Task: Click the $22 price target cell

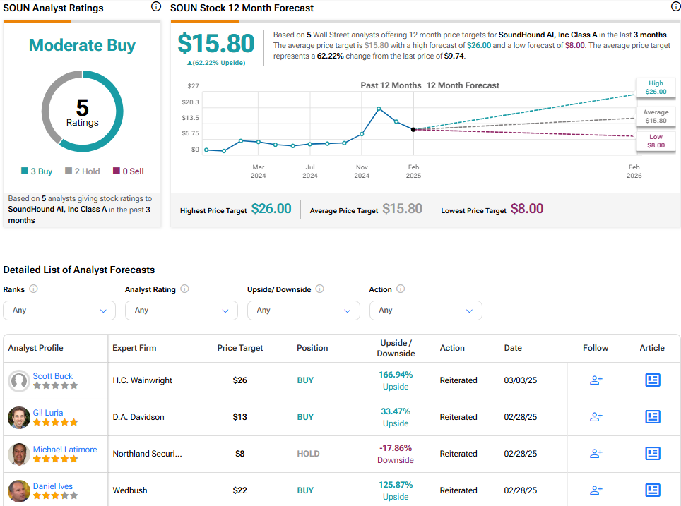Action: 239,490
